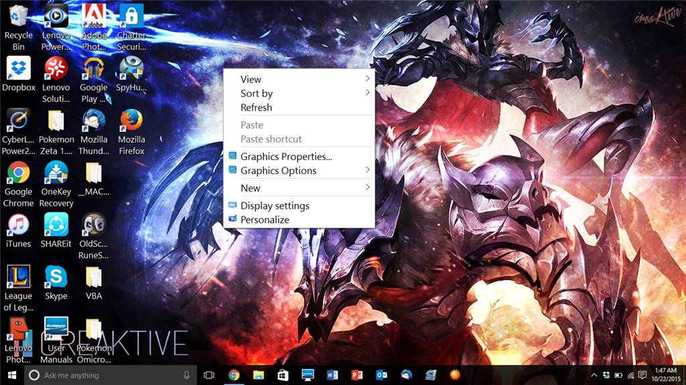686x385 pixels.
Task: Open Thunderbird from the taskbar
Action: [x=407, y=375]
